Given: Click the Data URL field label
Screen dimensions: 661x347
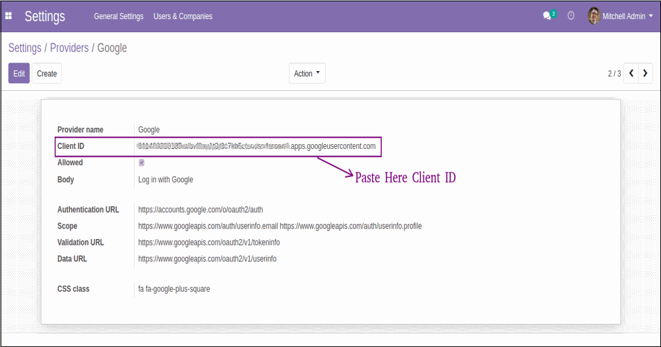Looking at the screenshot, I should click(x=72, y=259).
